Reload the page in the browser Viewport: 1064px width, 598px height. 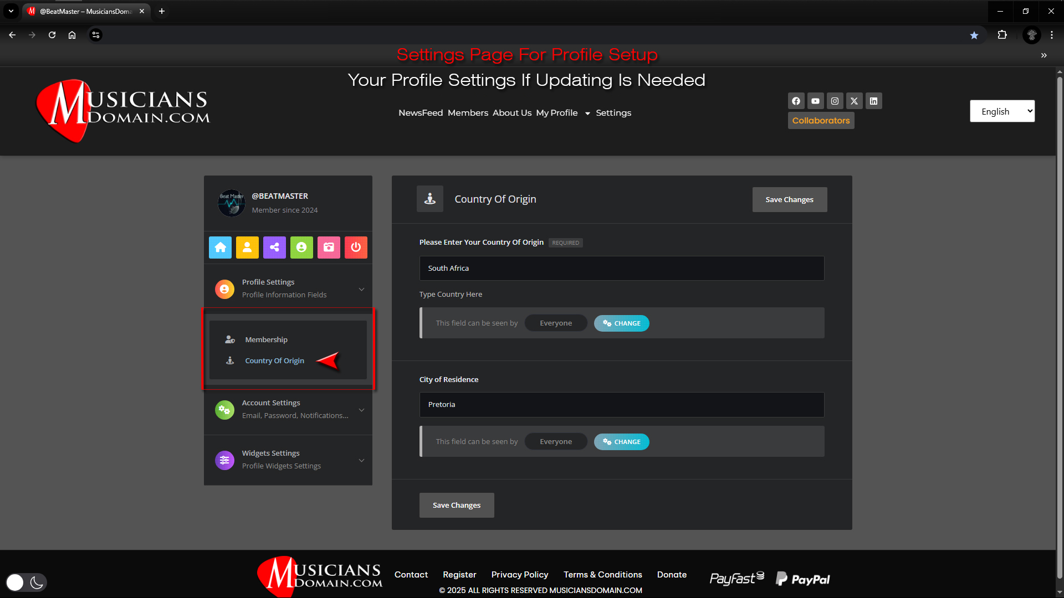[52, 35]
